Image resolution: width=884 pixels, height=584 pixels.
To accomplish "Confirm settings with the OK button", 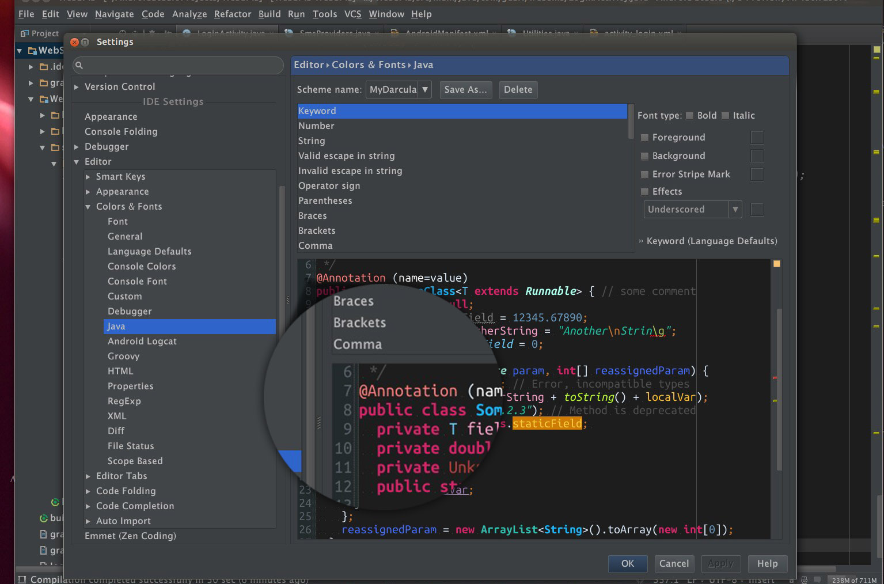I will tap(628, 564).
